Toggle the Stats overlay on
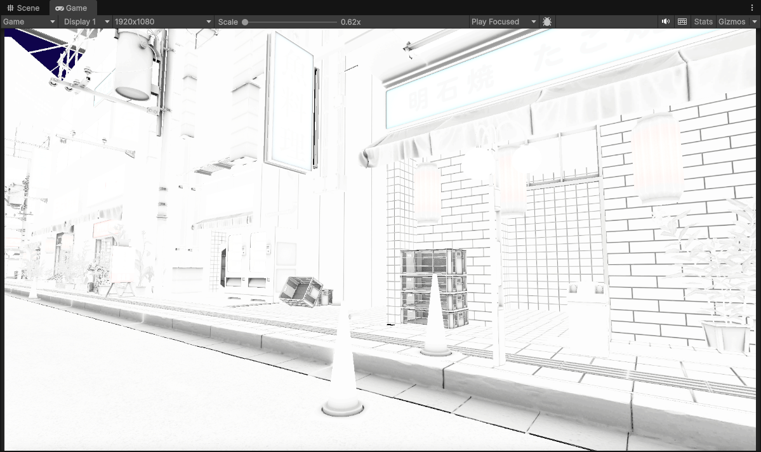761x452 pixels. [703, 22]
